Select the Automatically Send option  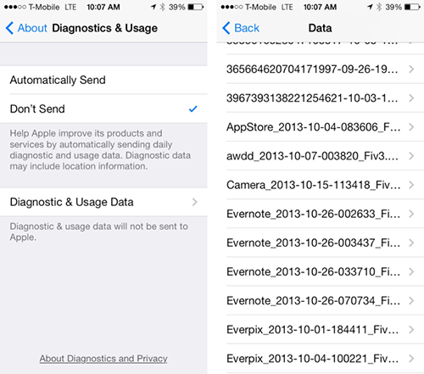(103, 80)
